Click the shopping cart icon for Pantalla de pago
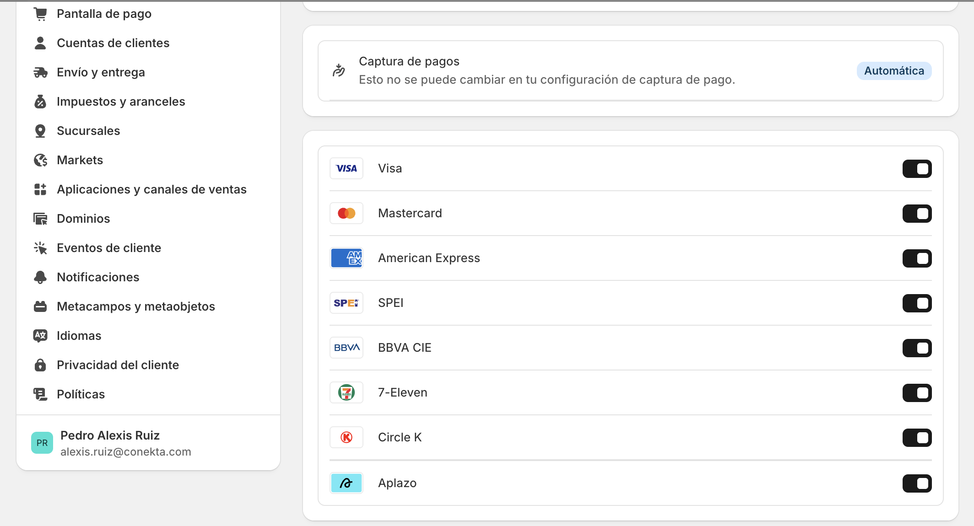This screenshot has width=974, height=526. pyautogui.click(x=40, y=14)
